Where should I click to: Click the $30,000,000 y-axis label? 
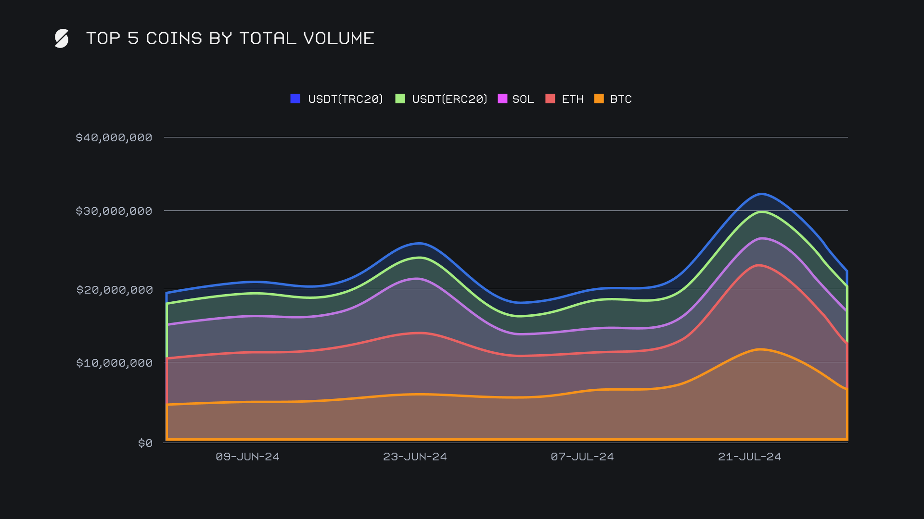coord(114,211)
